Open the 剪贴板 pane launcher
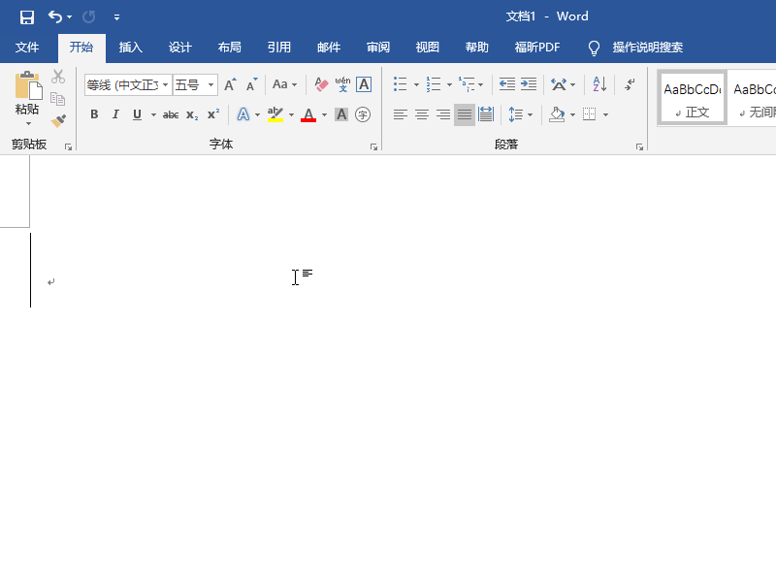This screenshot has height=582, width=776. (x=68, y=147)
